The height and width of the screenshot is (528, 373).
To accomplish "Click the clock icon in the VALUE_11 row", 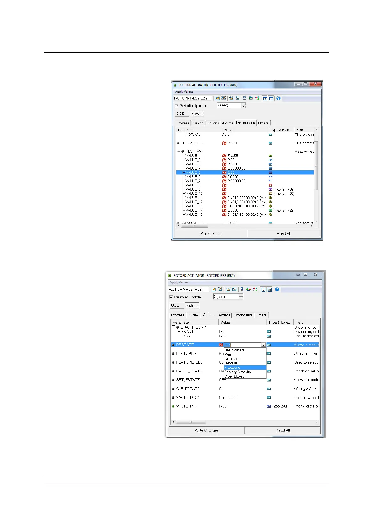I will click(271, 198).
